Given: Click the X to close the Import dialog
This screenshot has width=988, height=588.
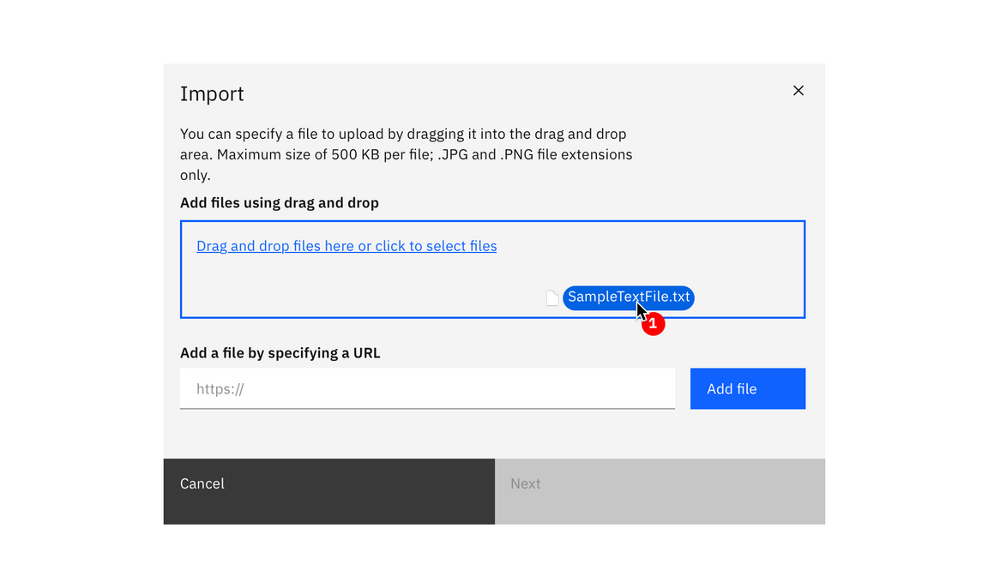Looking at the screenshot, I should pos(798,90).
